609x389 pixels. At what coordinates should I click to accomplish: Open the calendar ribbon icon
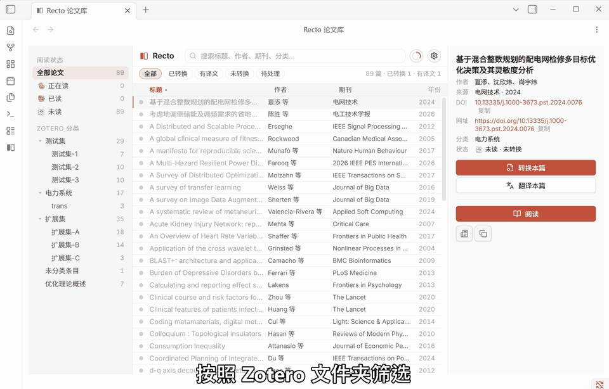(x=11, y=80)
